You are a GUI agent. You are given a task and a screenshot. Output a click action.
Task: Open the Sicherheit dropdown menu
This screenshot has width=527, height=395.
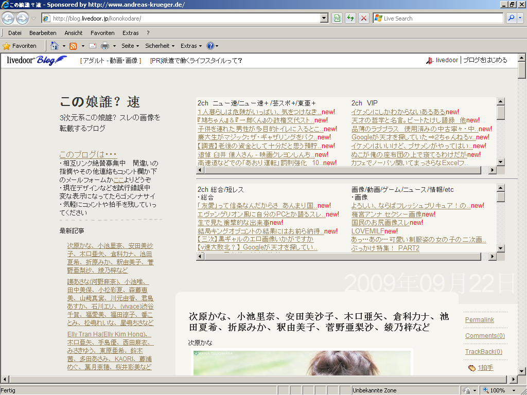point(160,46)
